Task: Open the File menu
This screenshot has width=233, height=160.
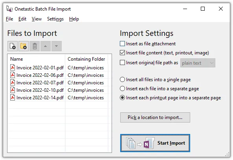Action: [9, 19]
